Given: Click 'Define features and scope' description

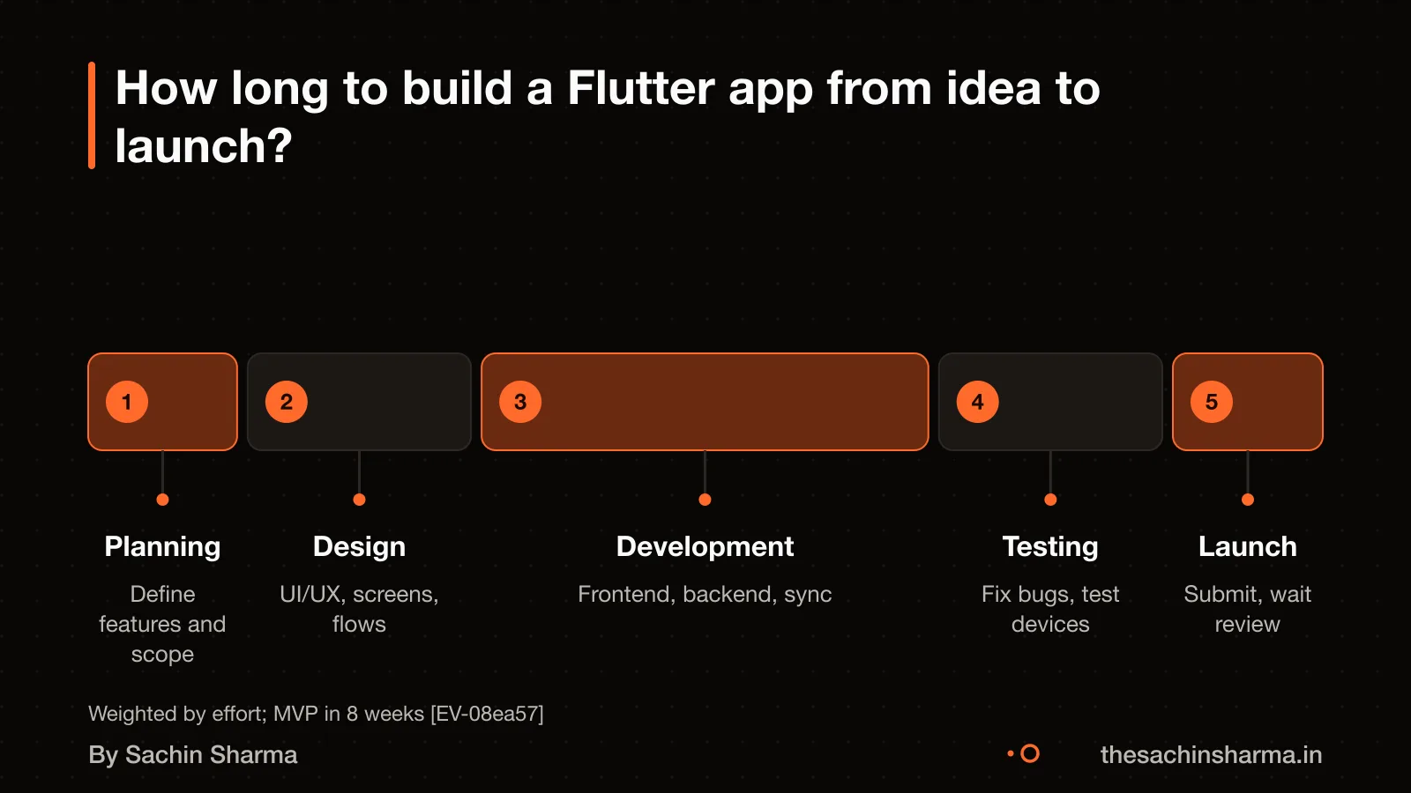Looking at the screenshot, I should pos(162,624).
